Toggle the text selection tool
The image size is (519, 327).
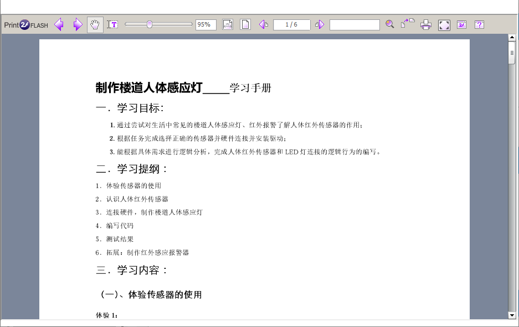[112, 24]
